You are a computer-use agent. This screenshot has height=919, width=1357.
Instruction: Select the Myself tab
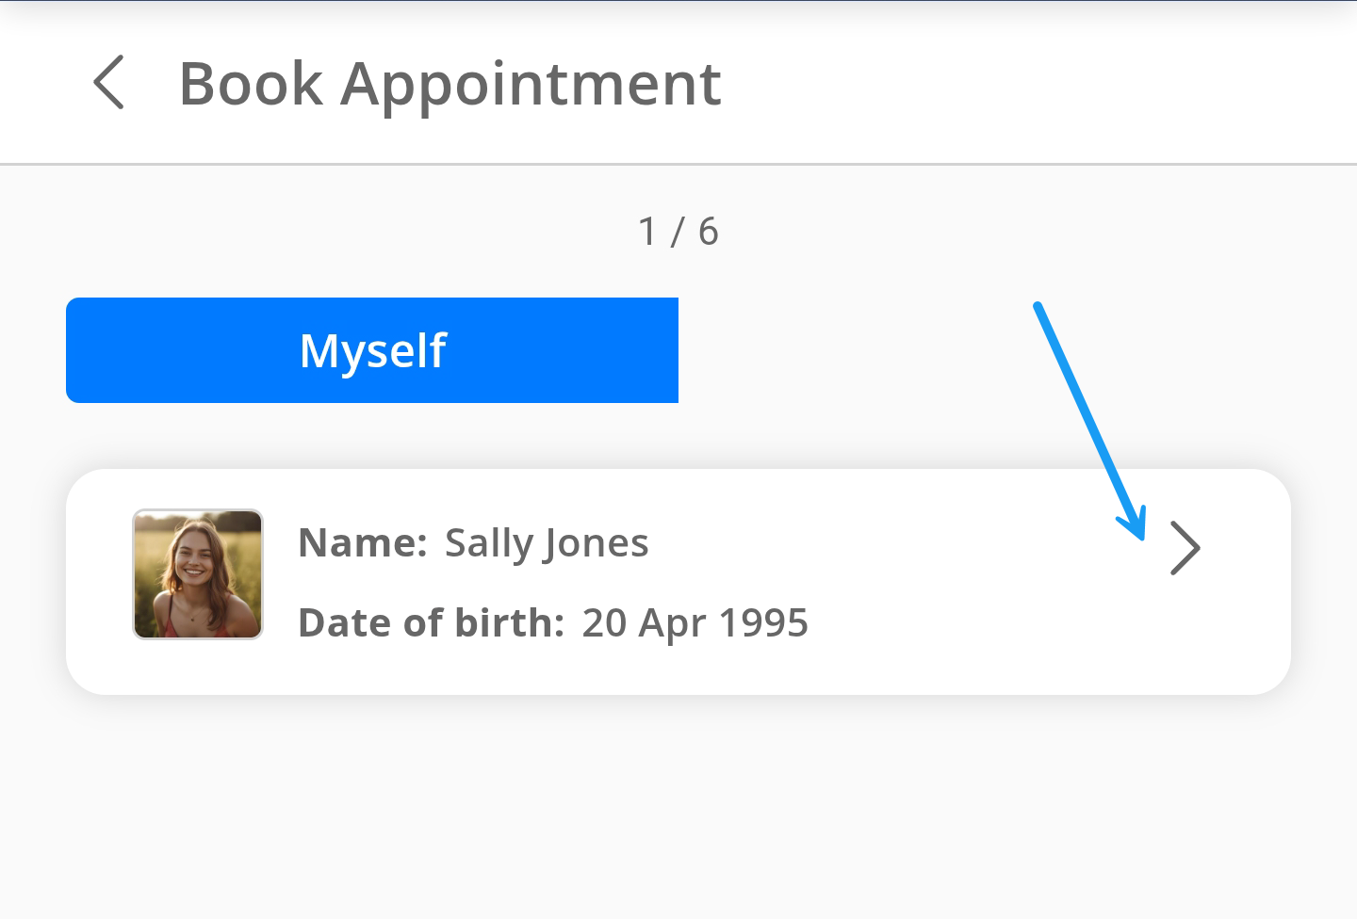[x=372, y=350]
